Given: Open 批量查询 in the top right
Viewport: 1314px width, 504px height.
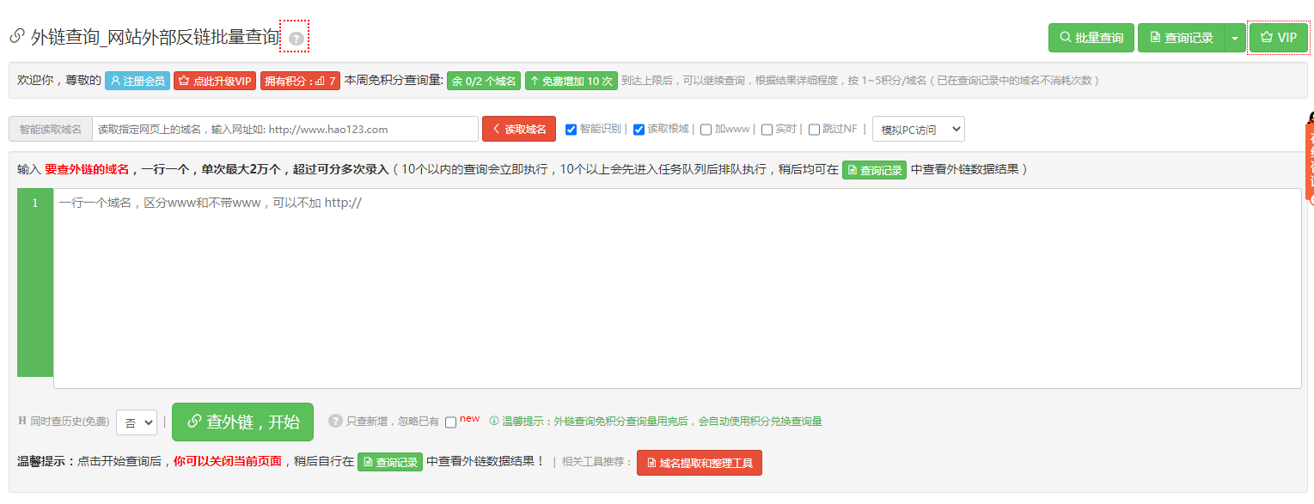Looking at the screenshot, I should pyautogui.click(x=1091, y=38).
